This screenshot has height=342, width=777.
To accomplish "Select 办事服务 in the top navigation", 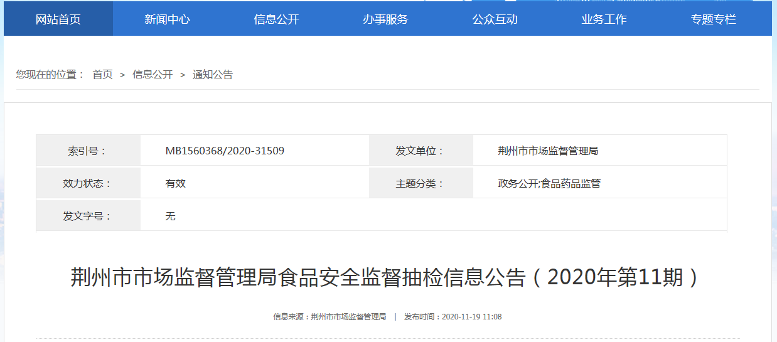I will [x=385, y=19].
